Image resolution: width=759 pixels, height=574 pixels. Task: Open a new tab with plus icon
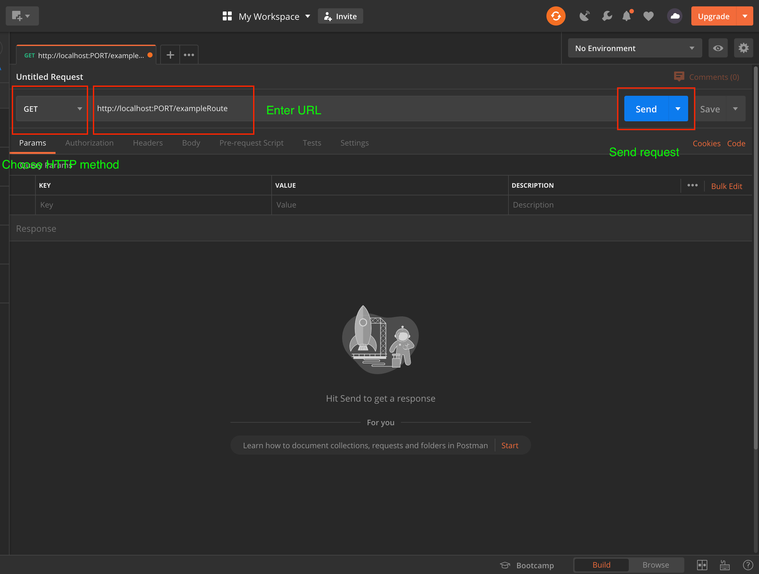[170, 55]
